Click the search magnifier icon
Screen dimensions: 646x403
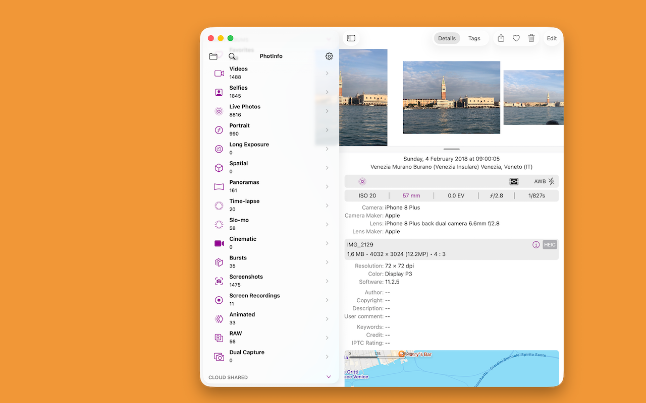click(x=232, y=56)
